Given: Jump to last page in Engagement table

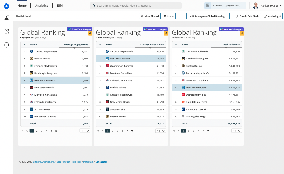Looking at the screenshot, I should click(x=56, y=131).
